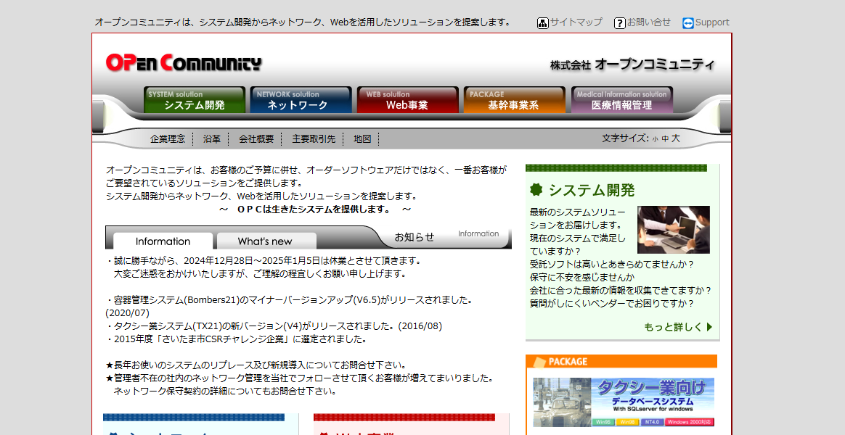Open the システム開発 SYSTEM solution menu
Image resolution: width=845 pixels, height=435 pixels.
(x=195, y=99)
